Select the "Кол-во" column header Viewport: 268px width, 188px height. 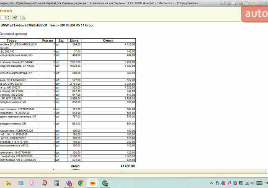coord(48,41)
